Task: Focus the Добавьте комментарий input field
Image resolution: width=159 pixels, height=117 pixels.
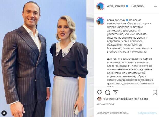Action: pos(117,113)
